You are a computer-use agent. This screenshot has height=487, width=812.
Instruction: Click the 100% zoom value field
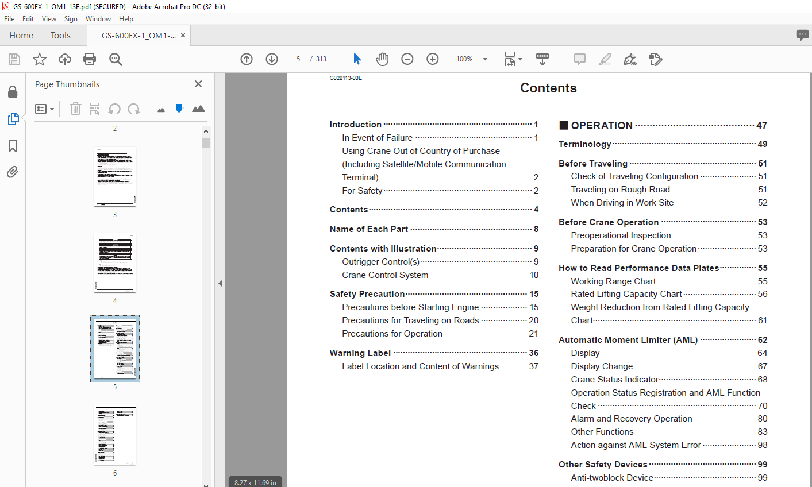coord(464,59)
